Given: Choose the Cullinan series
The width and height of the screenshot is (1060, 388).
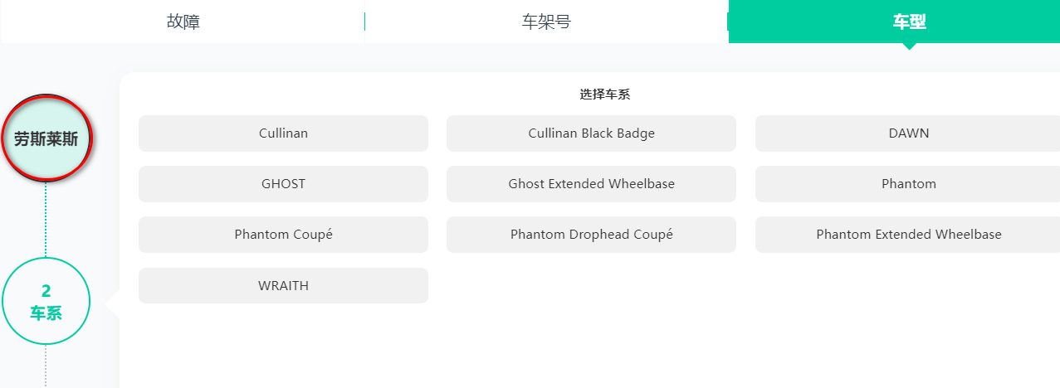Looking at the screenshot, I should point(283,133).
